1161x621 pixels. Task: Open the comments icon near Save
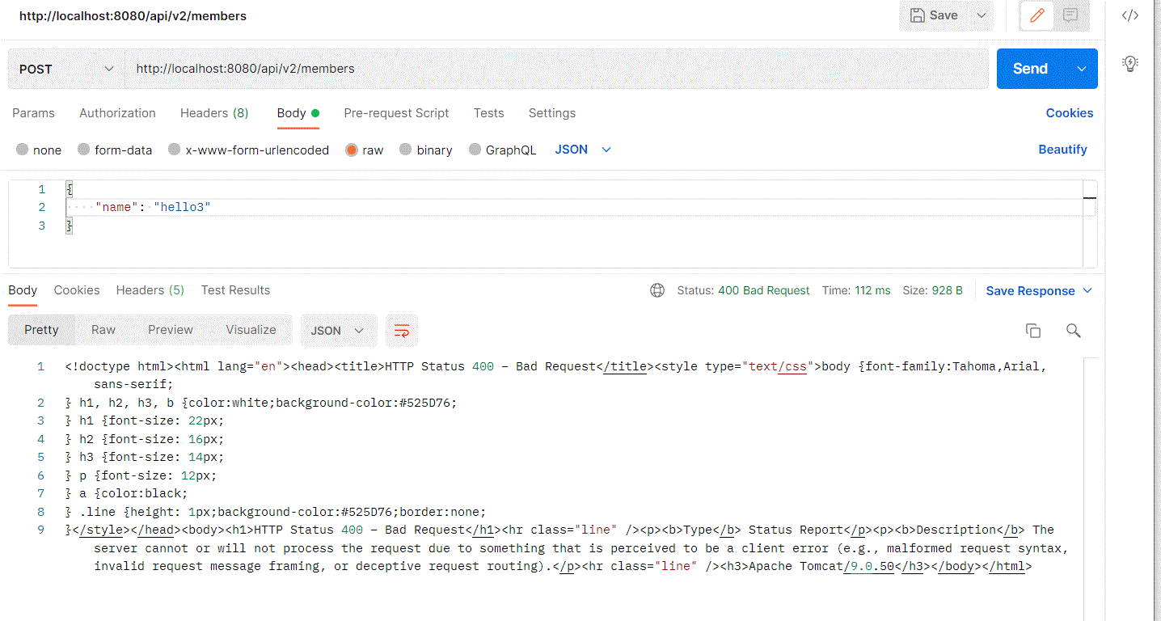click(x=1070, y=15)
